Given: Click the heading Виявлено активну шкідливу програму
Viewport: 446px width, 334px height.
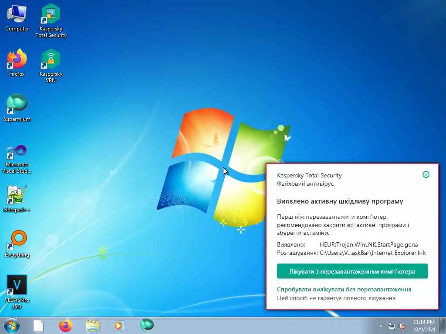Looking at the screenshot, I should pos(340,201).
